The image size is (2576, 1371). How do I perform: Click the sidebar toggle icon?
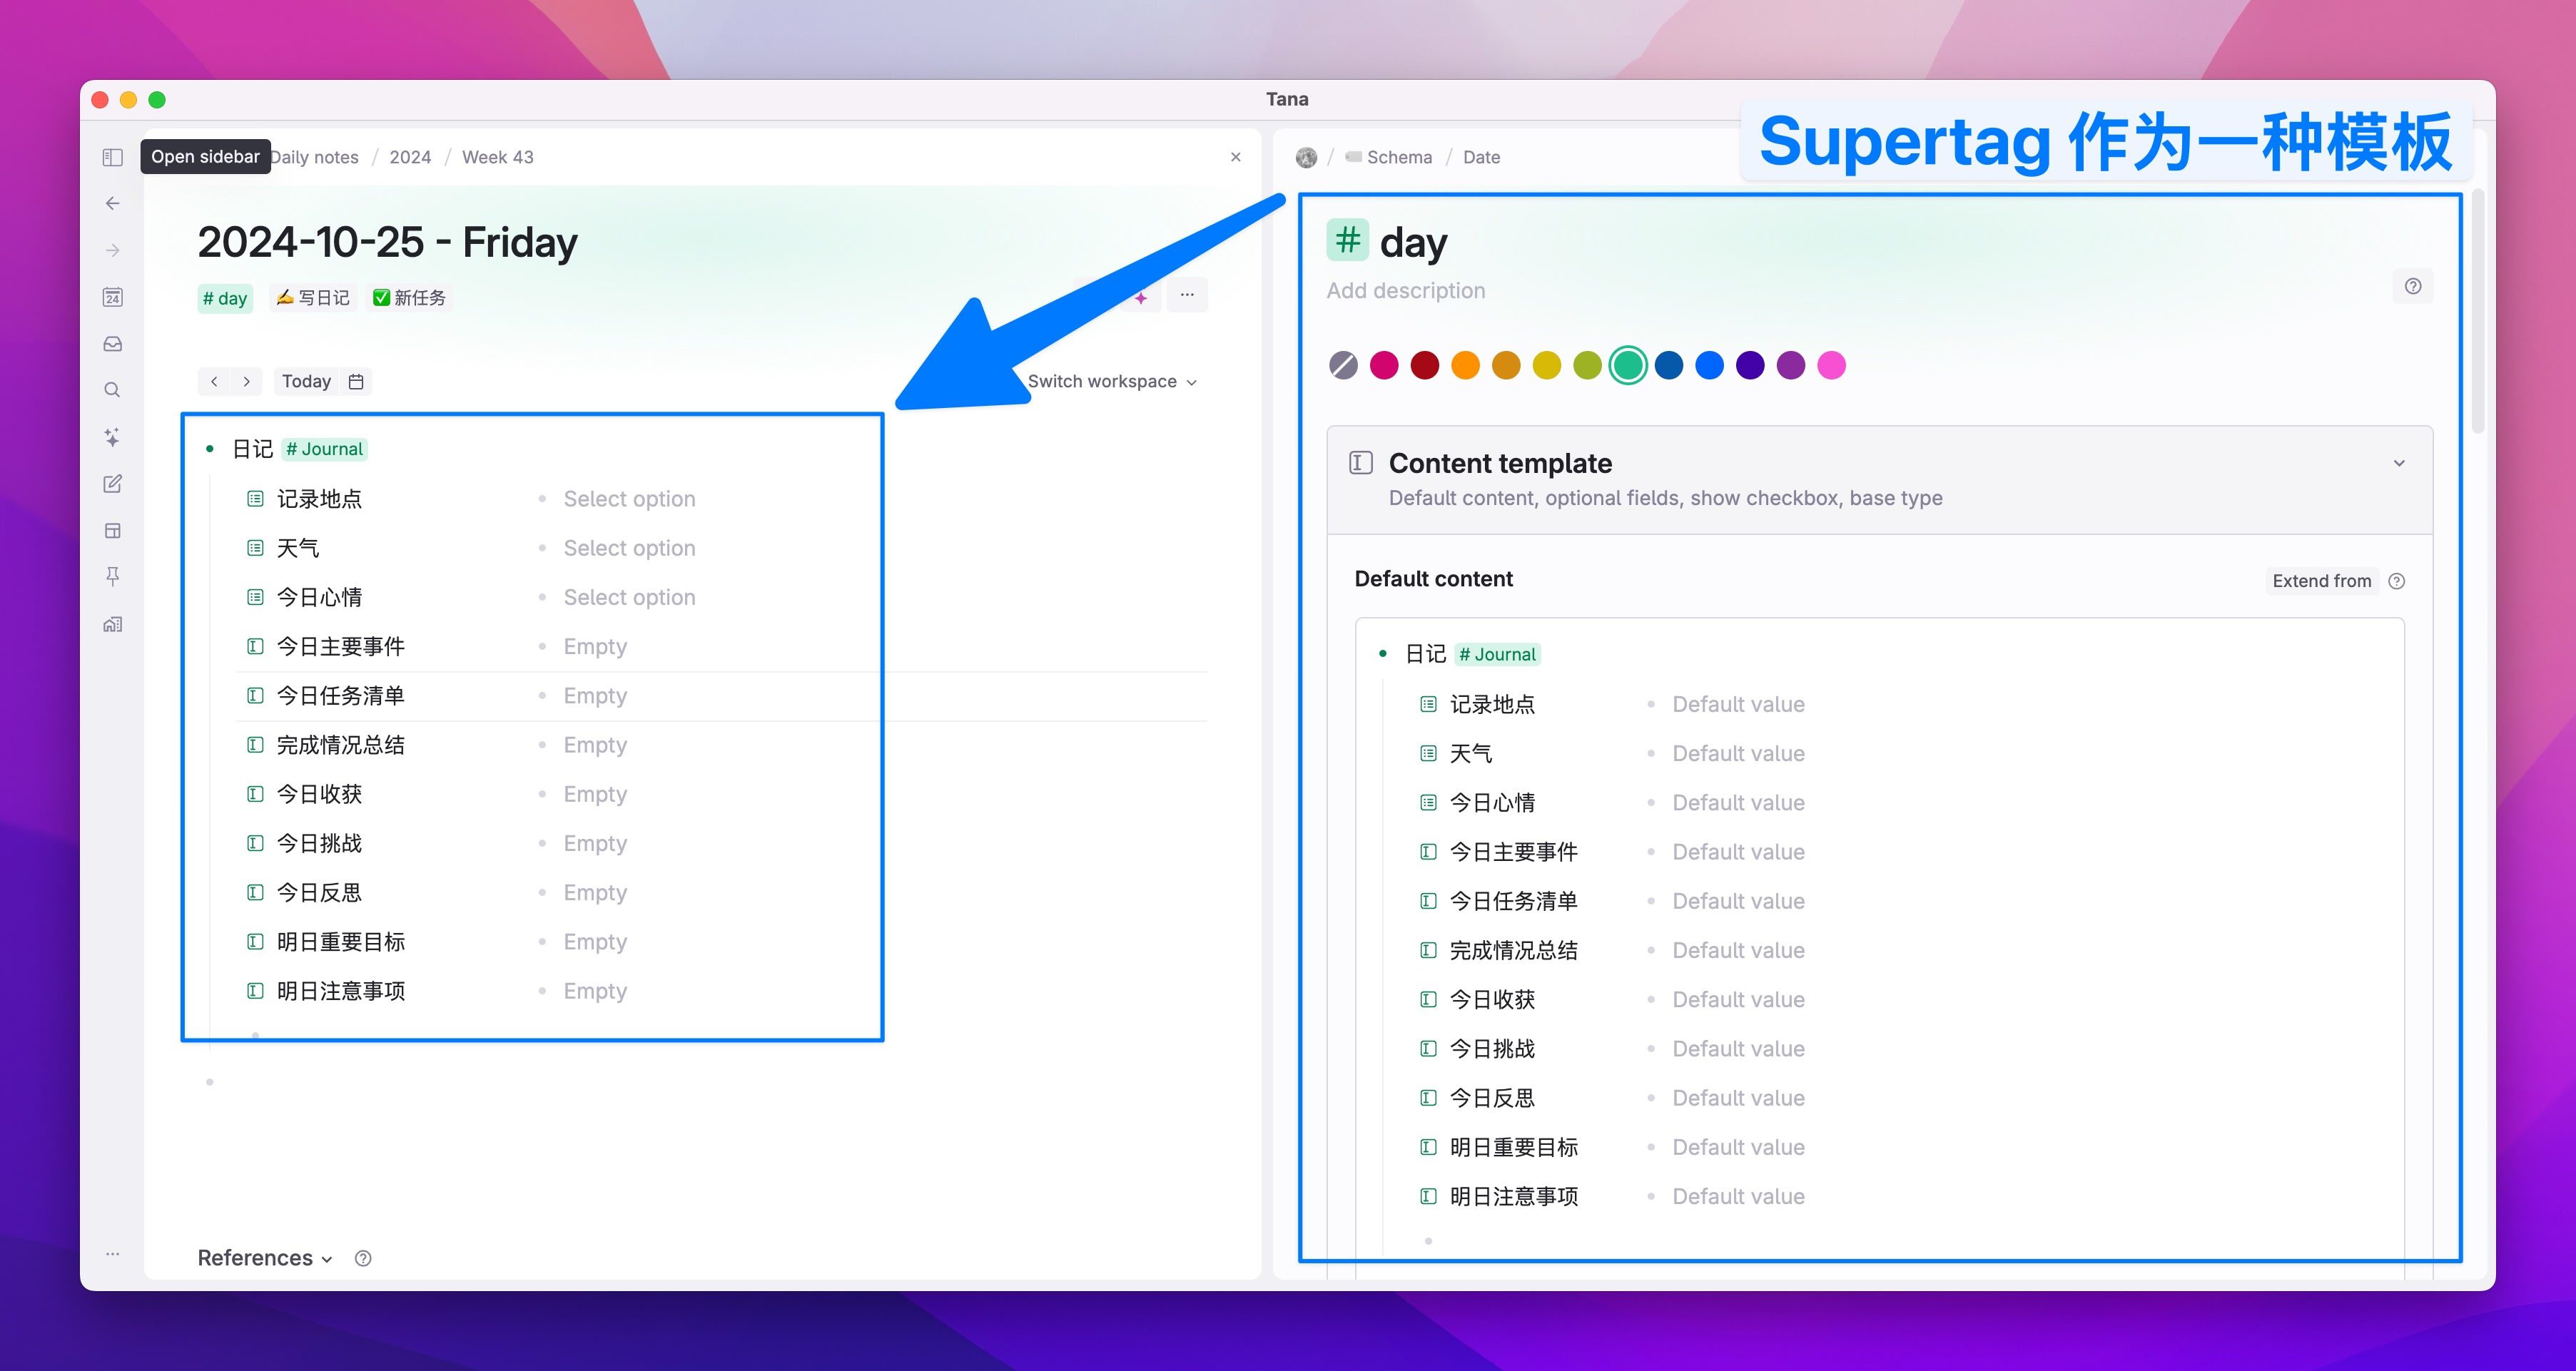click(x=112, y=157)
